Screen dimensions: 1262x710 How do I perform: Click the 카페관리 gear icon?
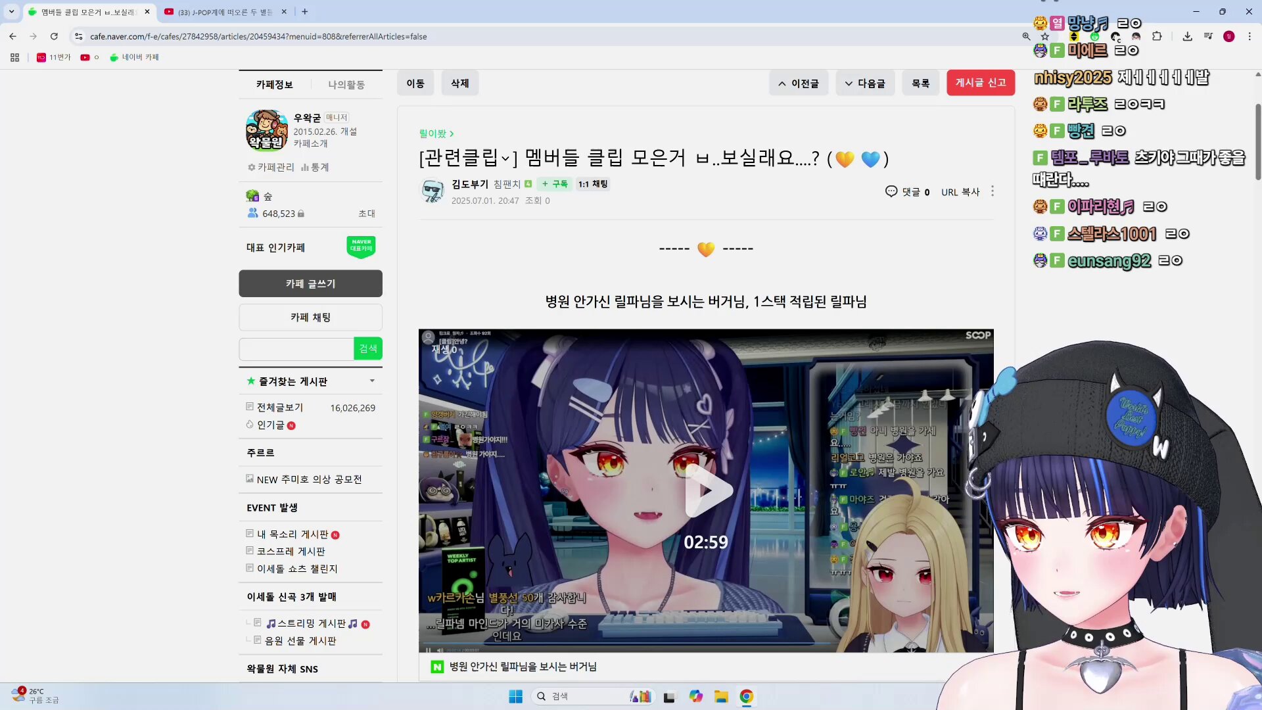[251, 168]
